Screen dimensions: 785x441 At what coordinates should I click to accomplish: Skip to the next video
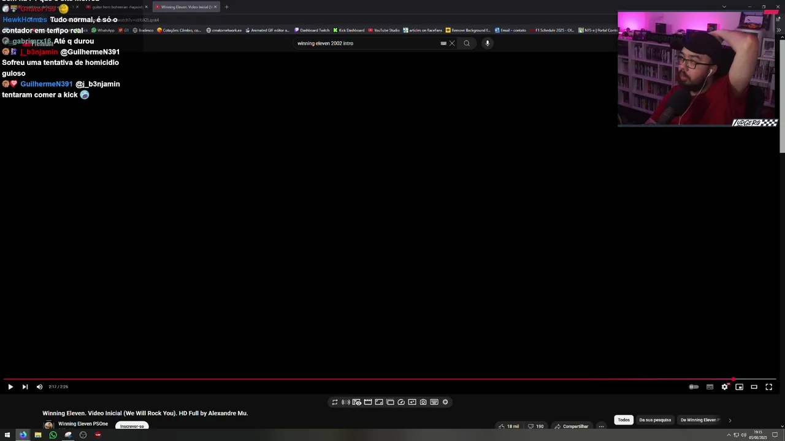pyautogui.click(x=25, y=386)
